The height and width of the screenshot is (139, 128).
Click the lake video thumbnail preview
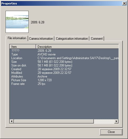pos(17,22)
